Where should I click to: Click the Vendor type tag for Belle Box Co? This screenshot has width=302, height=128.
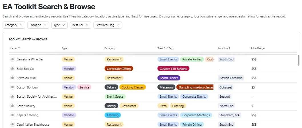pyautogui.click(x=69, y=68)
